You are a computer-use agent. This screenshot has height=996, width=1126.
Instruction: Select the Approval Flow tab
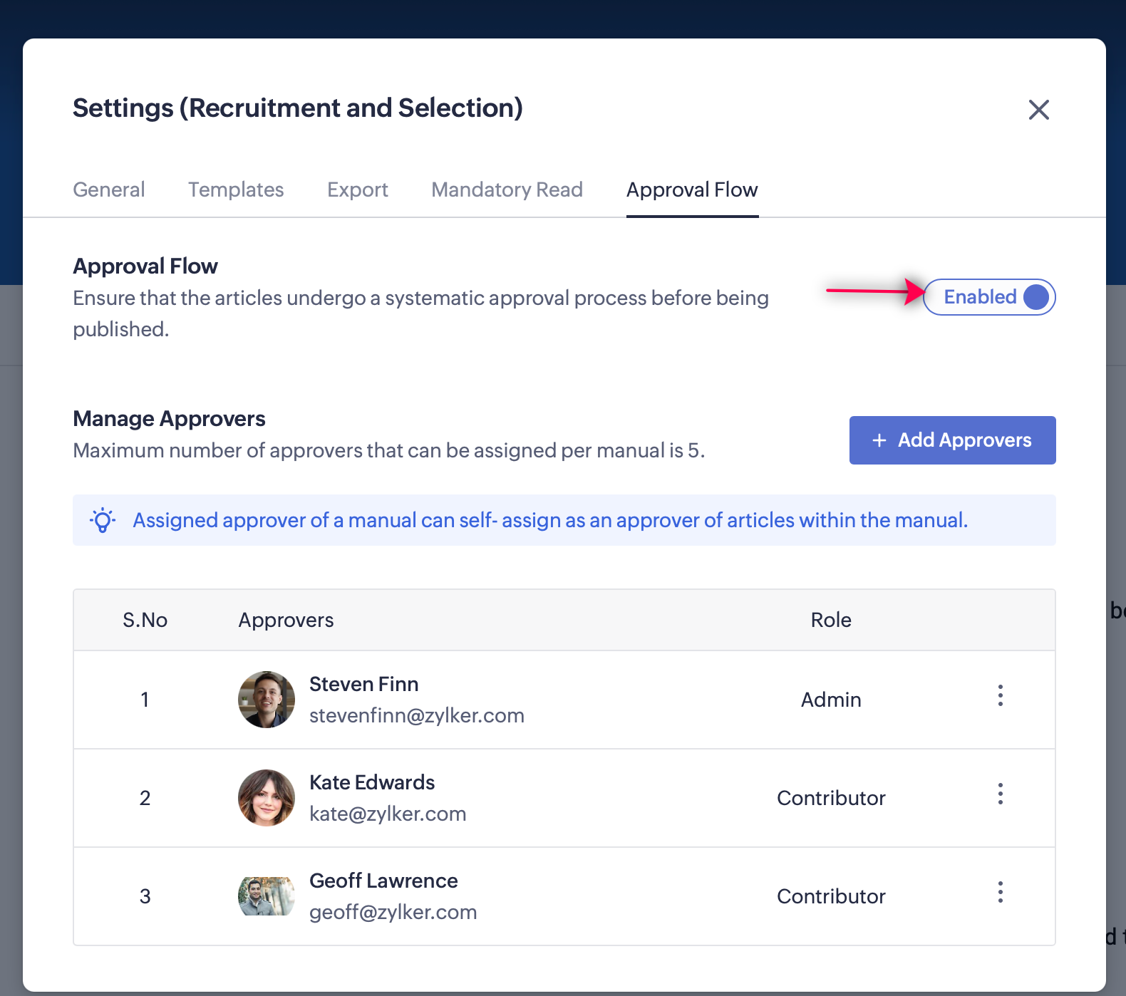tap(691, 190)
